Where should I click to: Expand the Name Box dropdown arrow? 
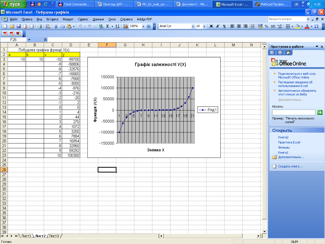pos(29,40)
